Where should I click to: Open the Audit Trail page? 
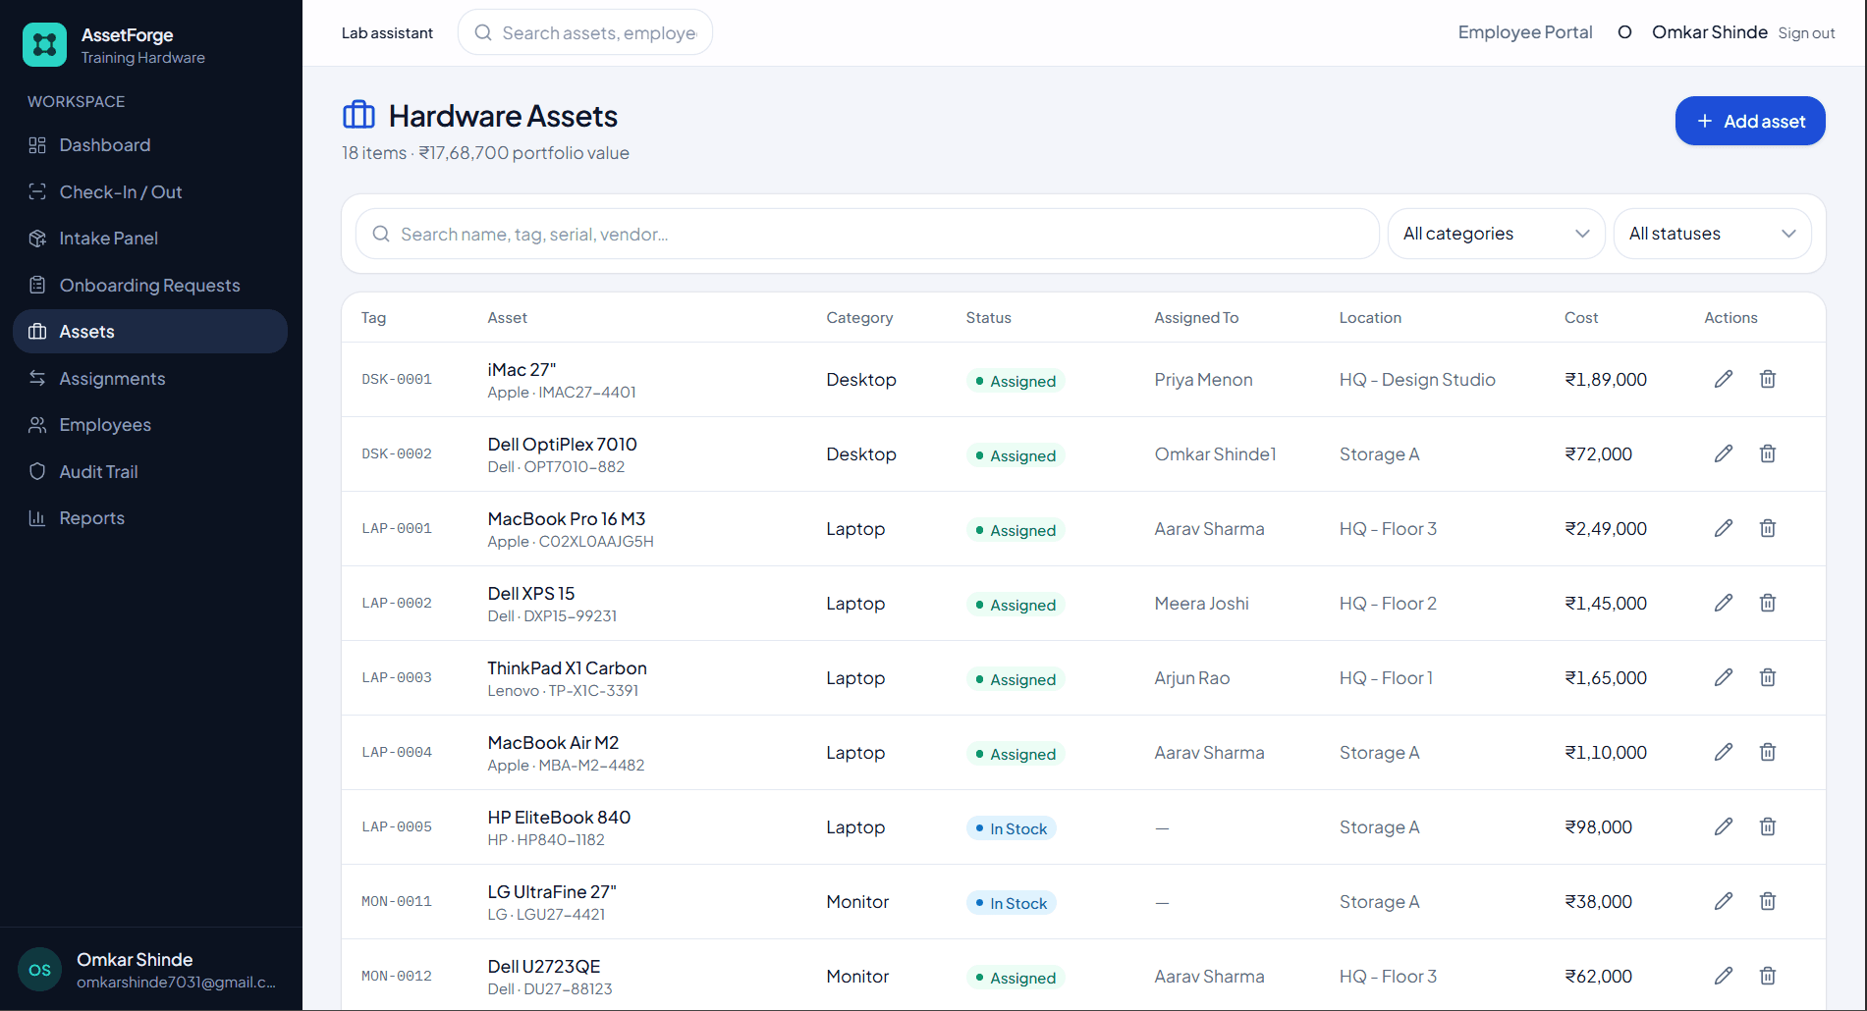150,472
